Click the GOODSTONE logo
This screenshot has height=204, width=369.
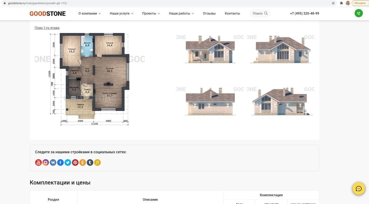click(48, 13)
